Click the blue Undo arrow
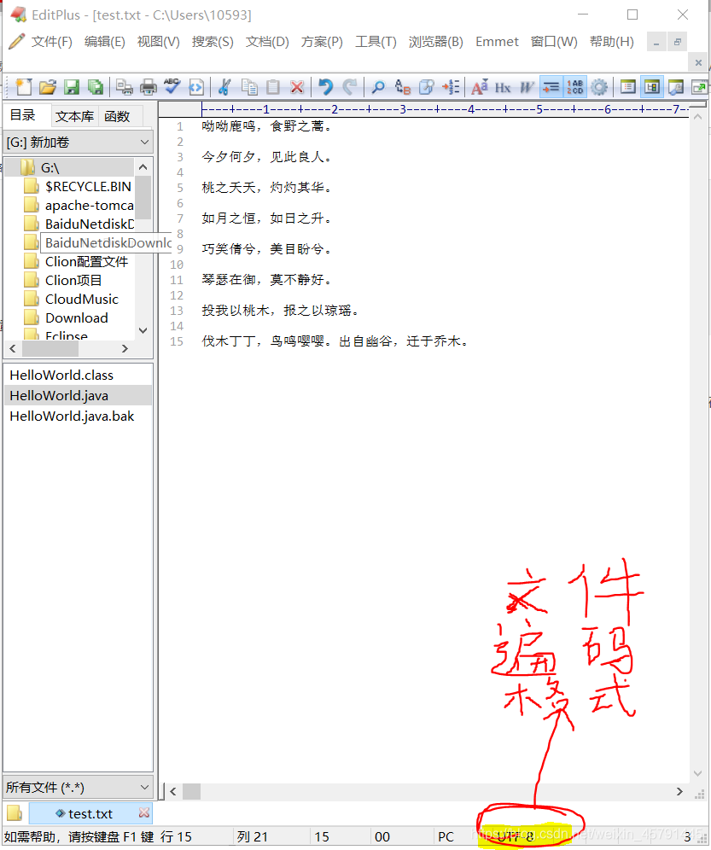The height and width of the screenshot is (850, 711). 325,87
